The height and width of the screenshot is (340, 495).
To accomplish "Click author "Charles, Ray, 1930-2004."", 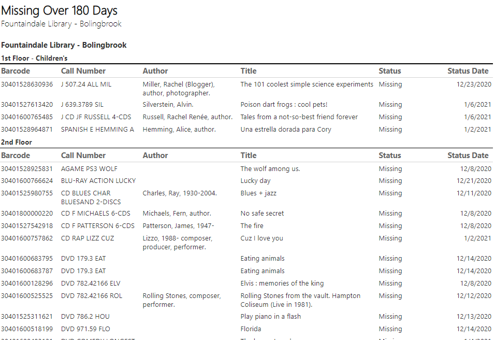I will (x=180, y=193).
